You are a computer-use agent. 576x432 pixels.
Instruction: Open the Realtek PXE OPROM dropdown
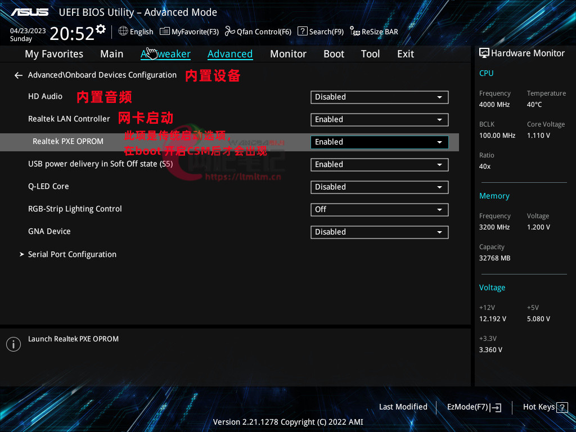click(x=380, y=142)
